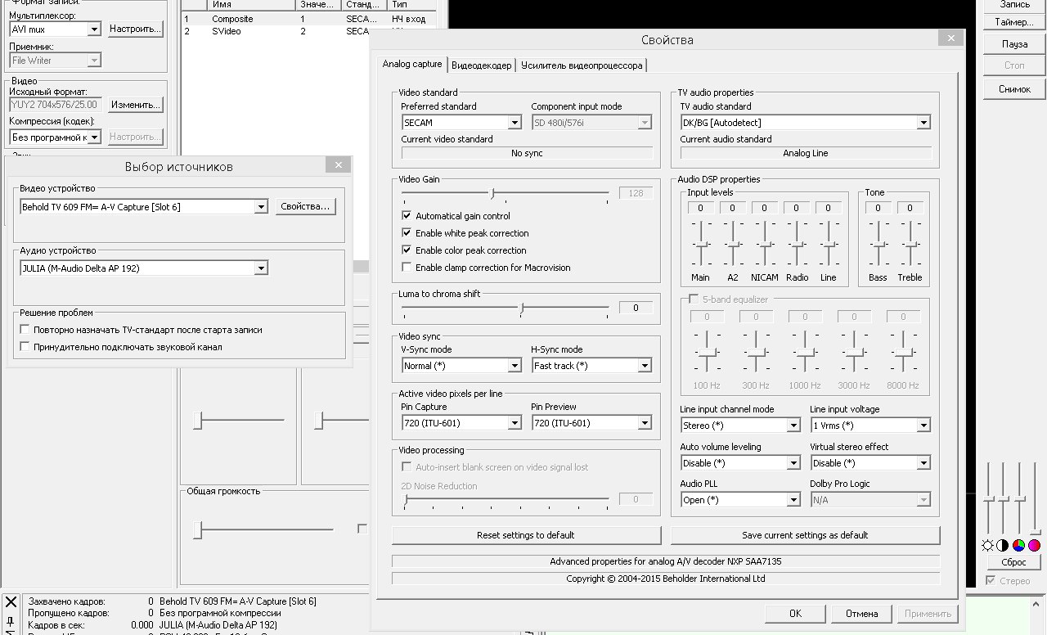The height and width of the screenshot is (635, 1047).
Task: Click the brightness sun icon
Action: point(988,545)
